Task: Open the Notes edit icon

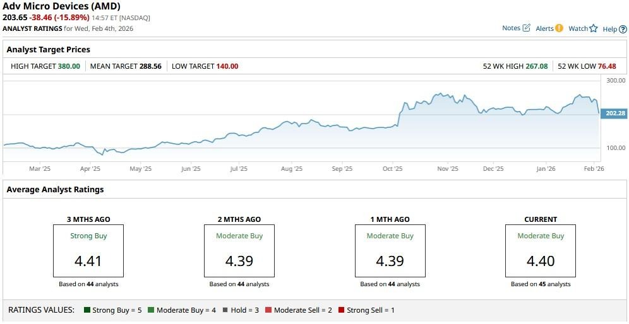Action: coord(527,28)
